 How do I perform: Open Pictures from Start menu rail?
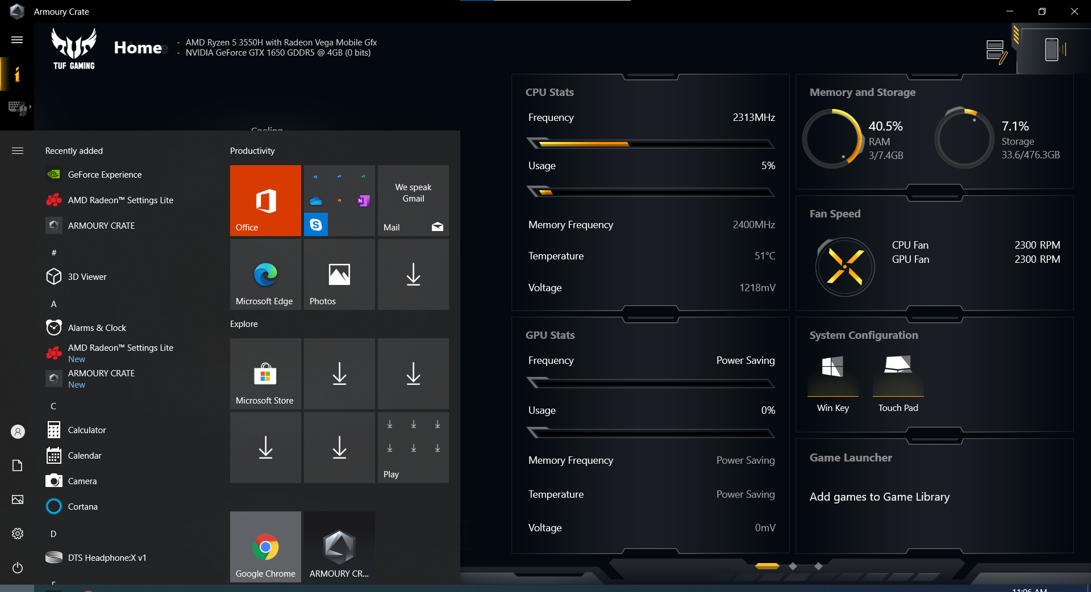point(18,499)
